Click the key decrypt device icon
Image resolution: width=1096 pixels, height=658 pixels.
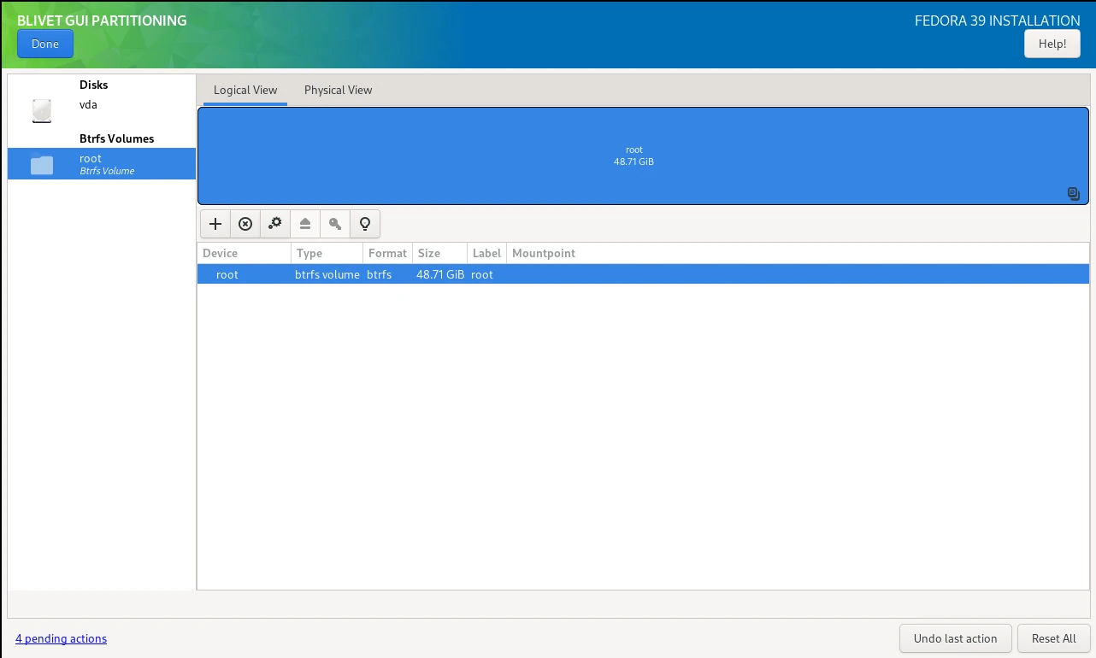click(335, 224)
